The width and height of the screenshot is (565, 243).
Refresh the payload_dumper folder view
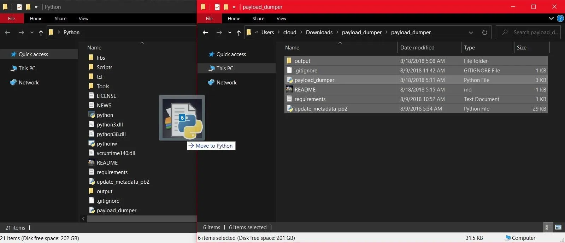[x=484, y=32]
